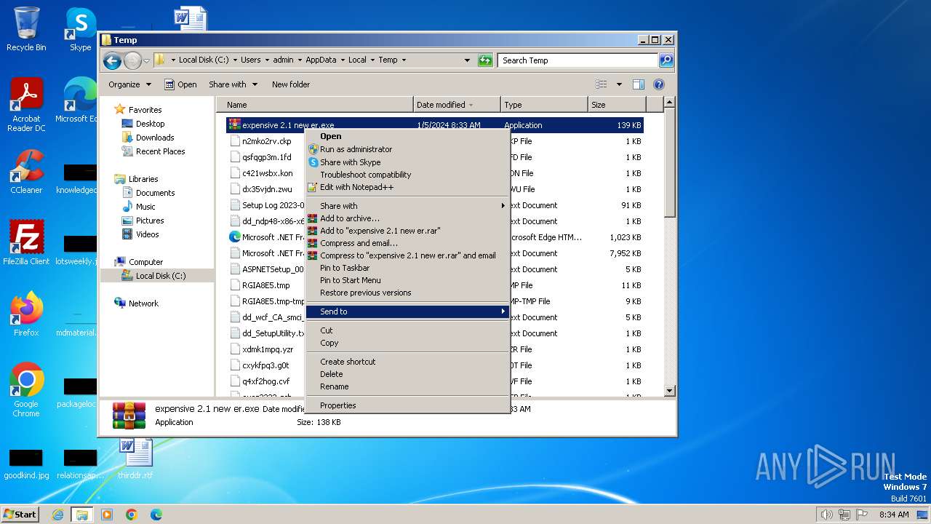Screen dimensions: 931x524
Task: Select Network in navigation pane
Action: click(143, 303)
